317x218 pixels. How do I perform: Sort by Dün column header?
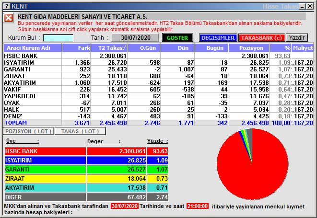(x=178, y=48)
